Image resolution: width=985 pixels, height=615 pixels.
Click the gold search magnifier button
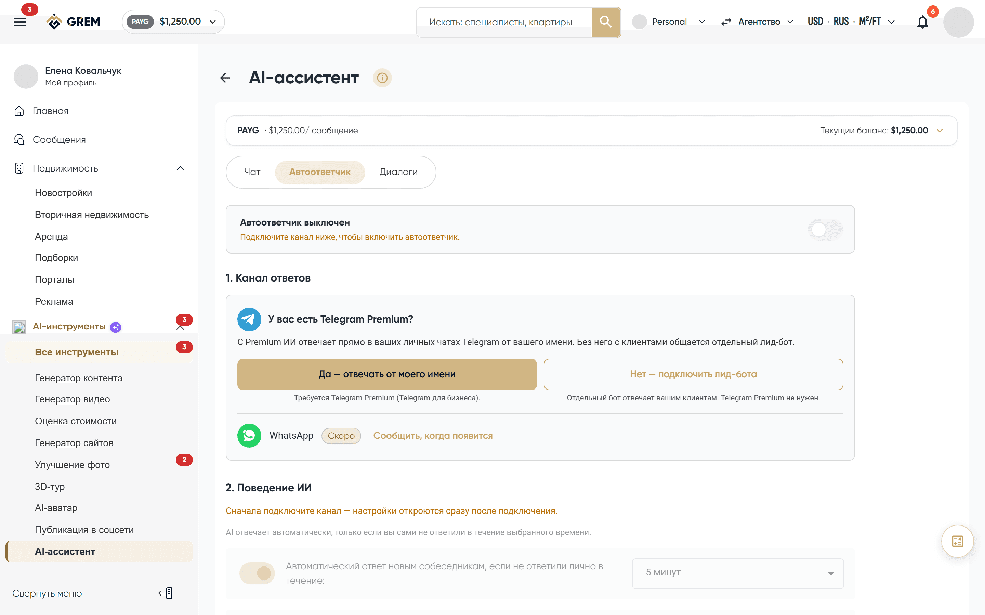(606, 22)
